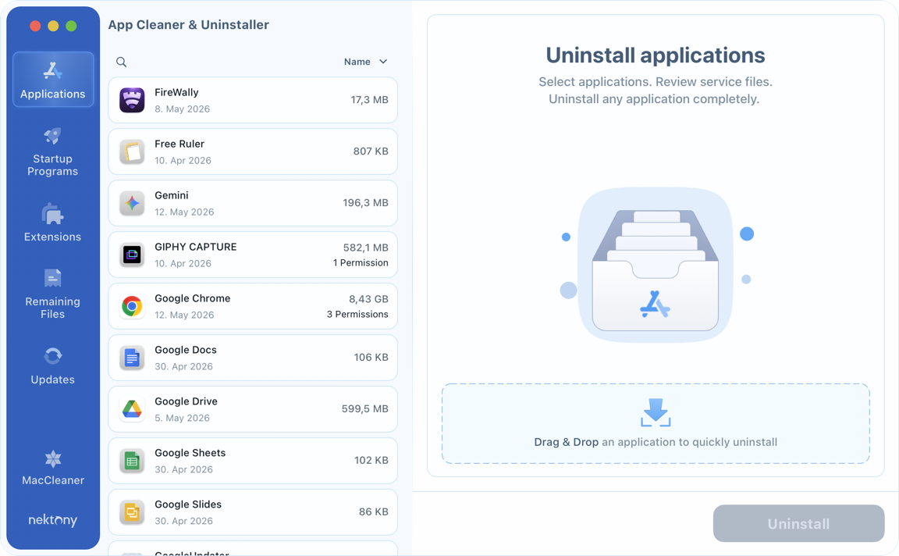
Task: Select the Google Sheets app icon
Action: point(132,461)
